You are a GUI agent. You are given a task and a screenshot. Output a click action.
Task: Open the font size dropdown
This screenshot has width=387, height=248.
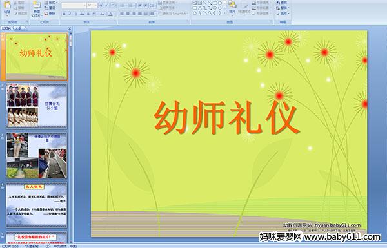click(x=95, y=5)
